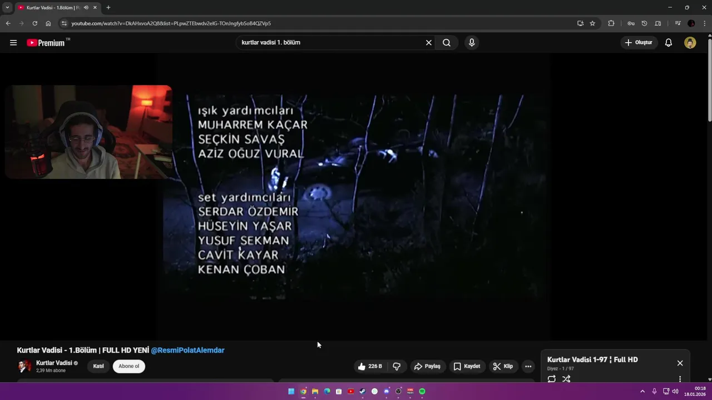Loop the Kurtlar Vadisi playlist
Screen dimensions: 712x400
(x=551, y=379)
